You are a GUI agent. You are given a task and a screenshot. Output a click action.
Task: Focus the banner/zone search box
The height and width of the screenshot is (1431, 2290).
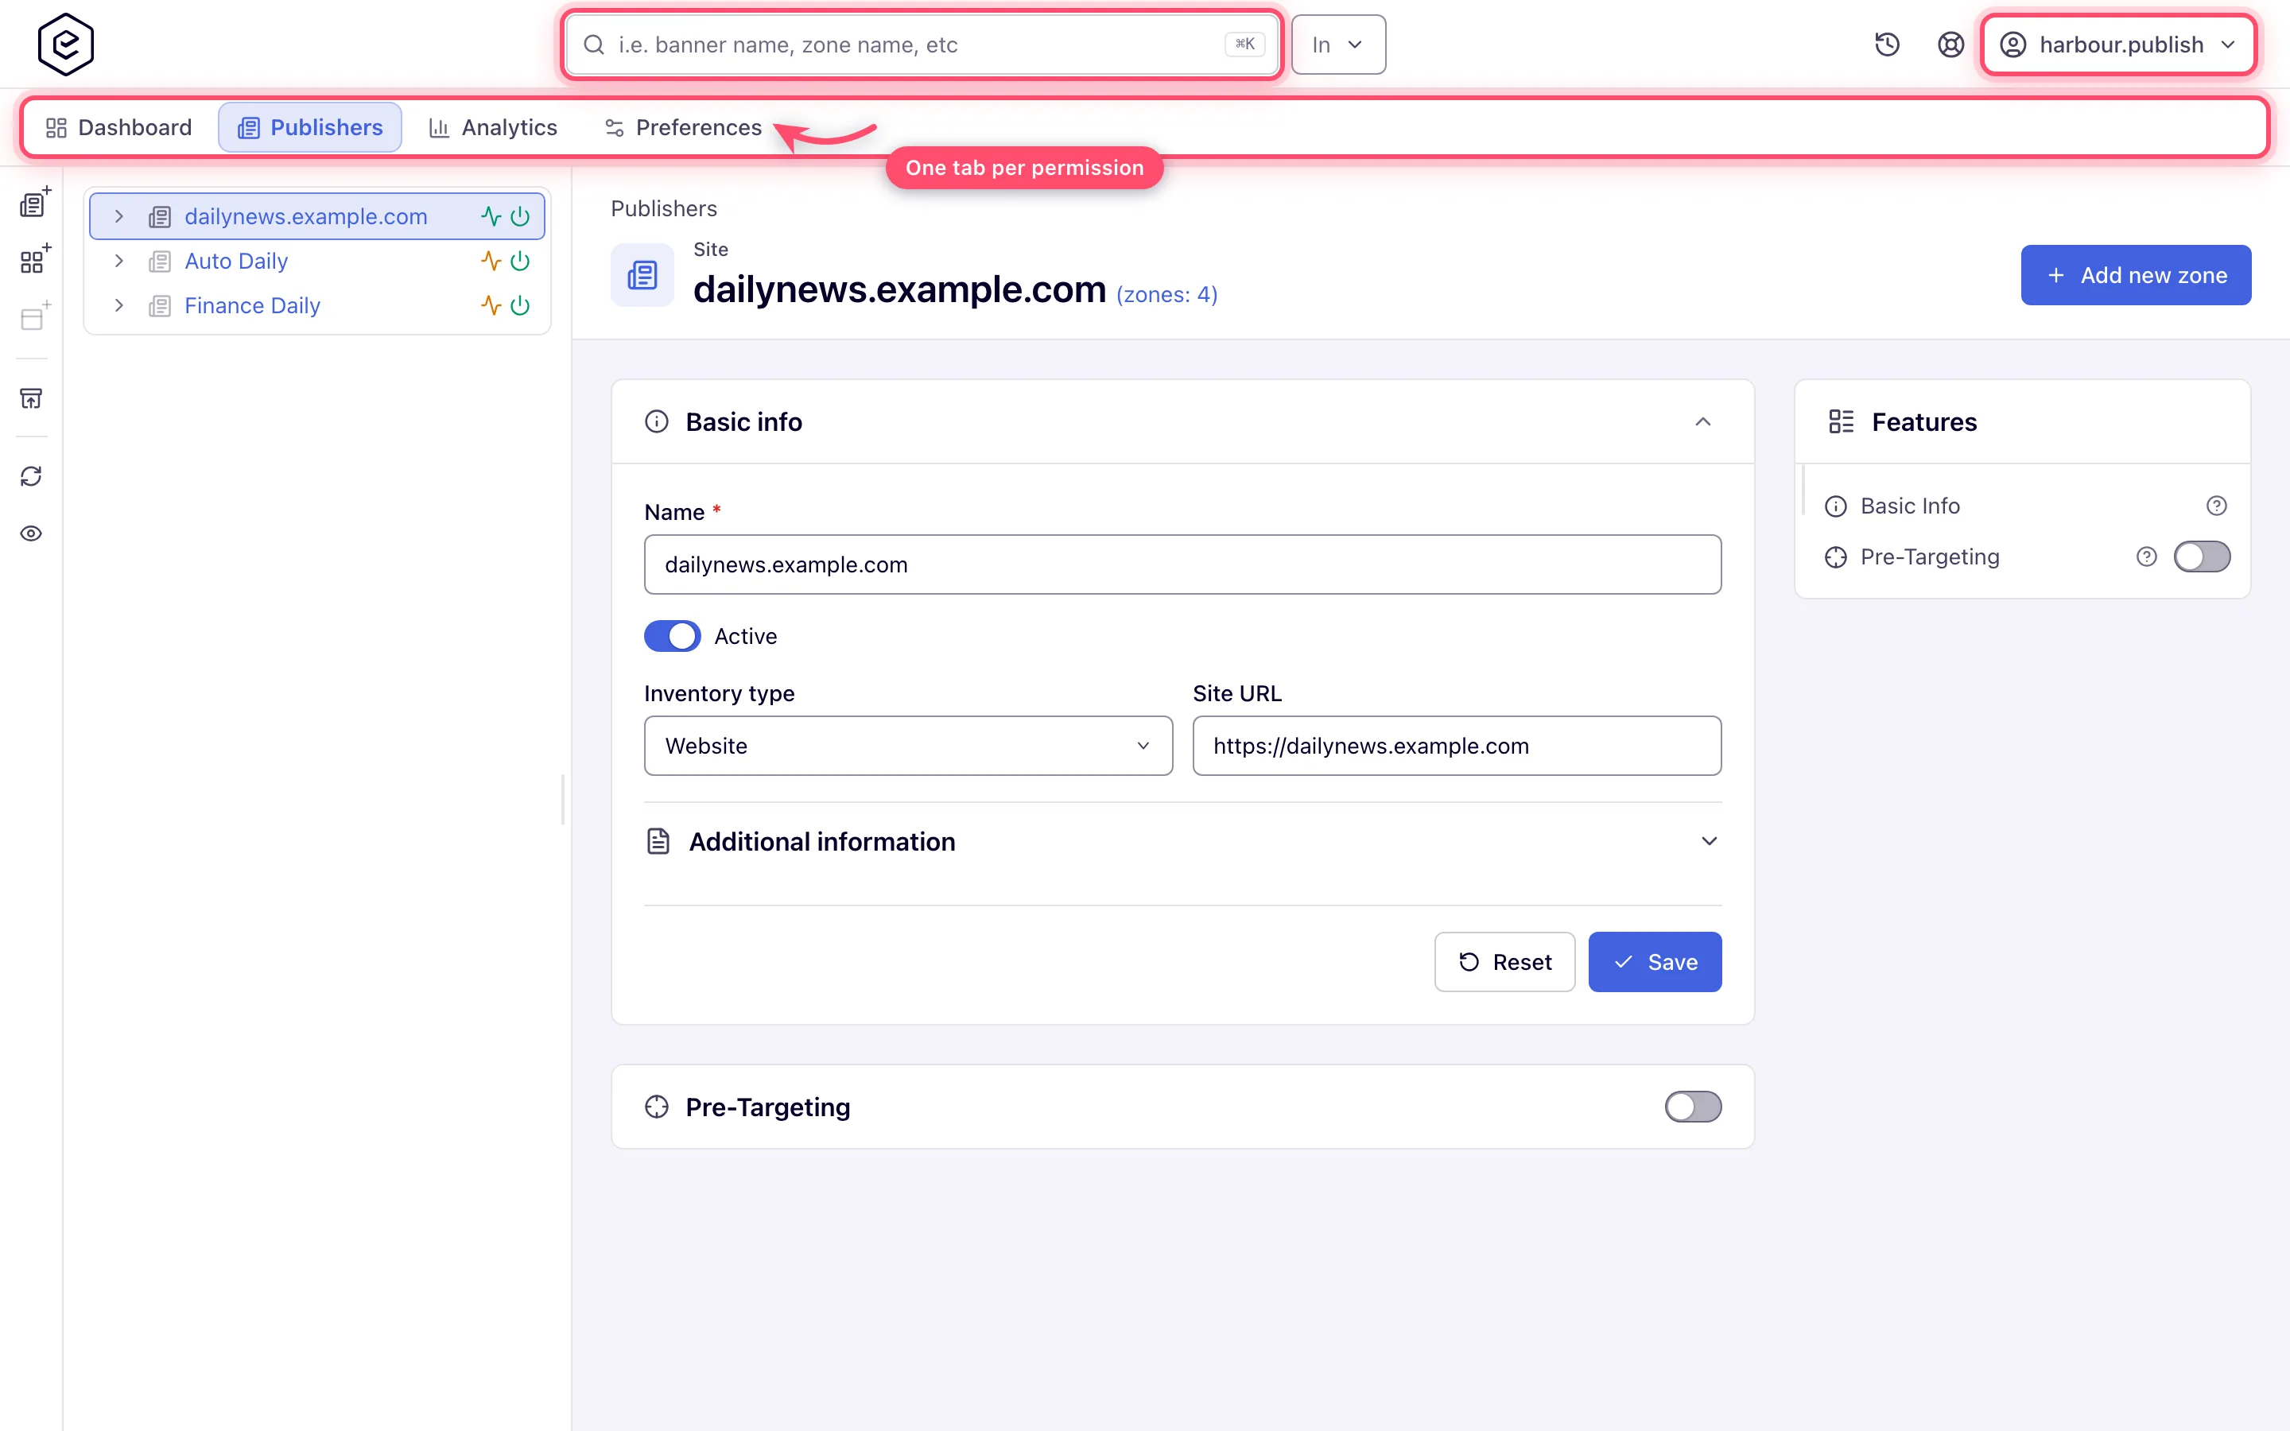(x=922, y=45)
